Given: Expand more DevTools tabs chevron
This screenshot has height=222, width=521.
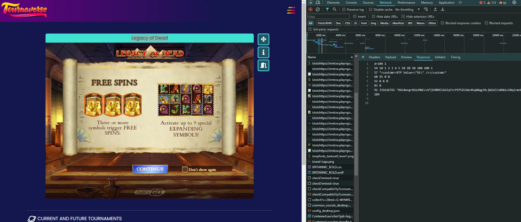Looking at the screenshot, I should pos(460,3).
